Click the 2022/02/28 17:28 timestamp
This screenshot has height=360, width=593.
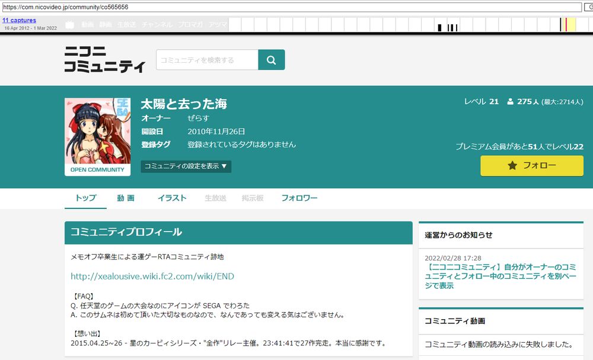coord(453,258)
